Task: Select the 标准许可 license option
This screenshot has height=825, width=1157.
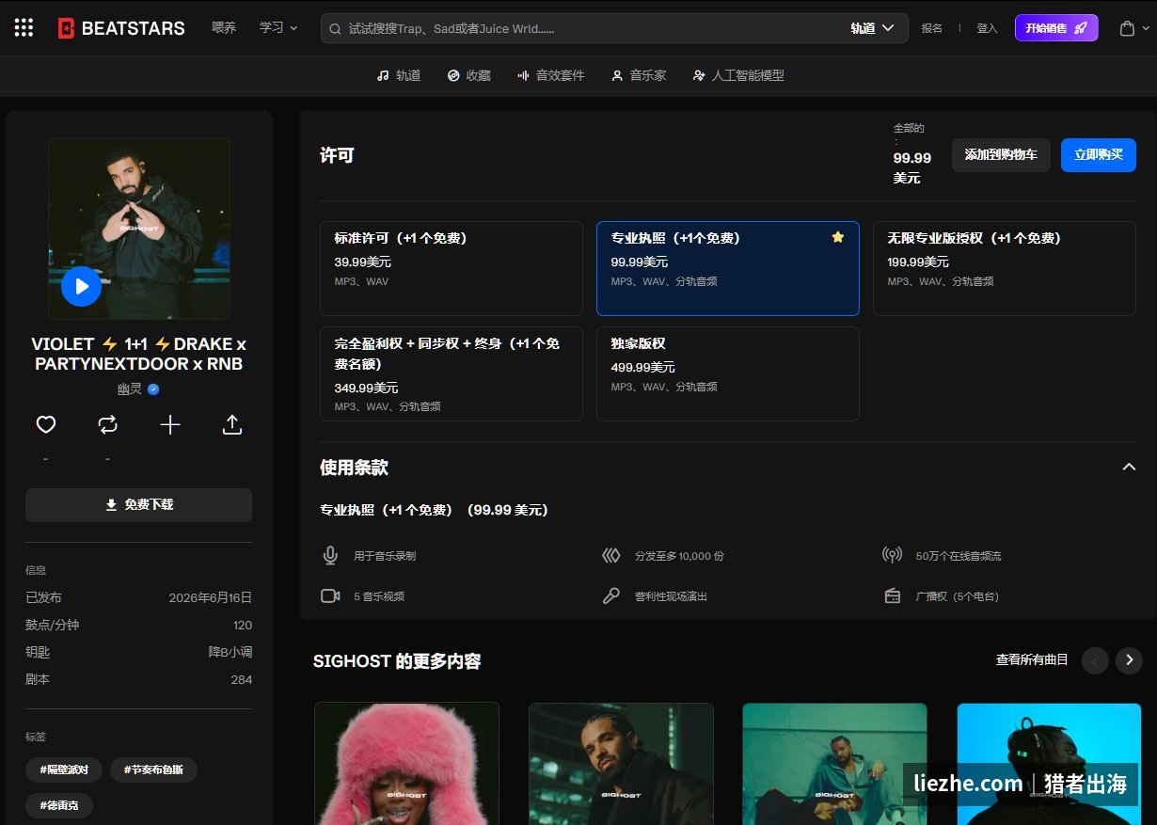Action: click(x=452, y=268)
